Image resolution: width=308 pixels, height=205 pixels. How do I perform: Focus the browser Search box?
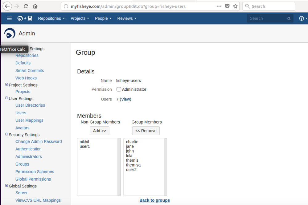(x=269, y=6)
